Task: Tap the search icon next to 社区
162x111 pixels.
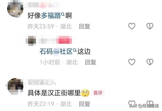Action: 75,50
